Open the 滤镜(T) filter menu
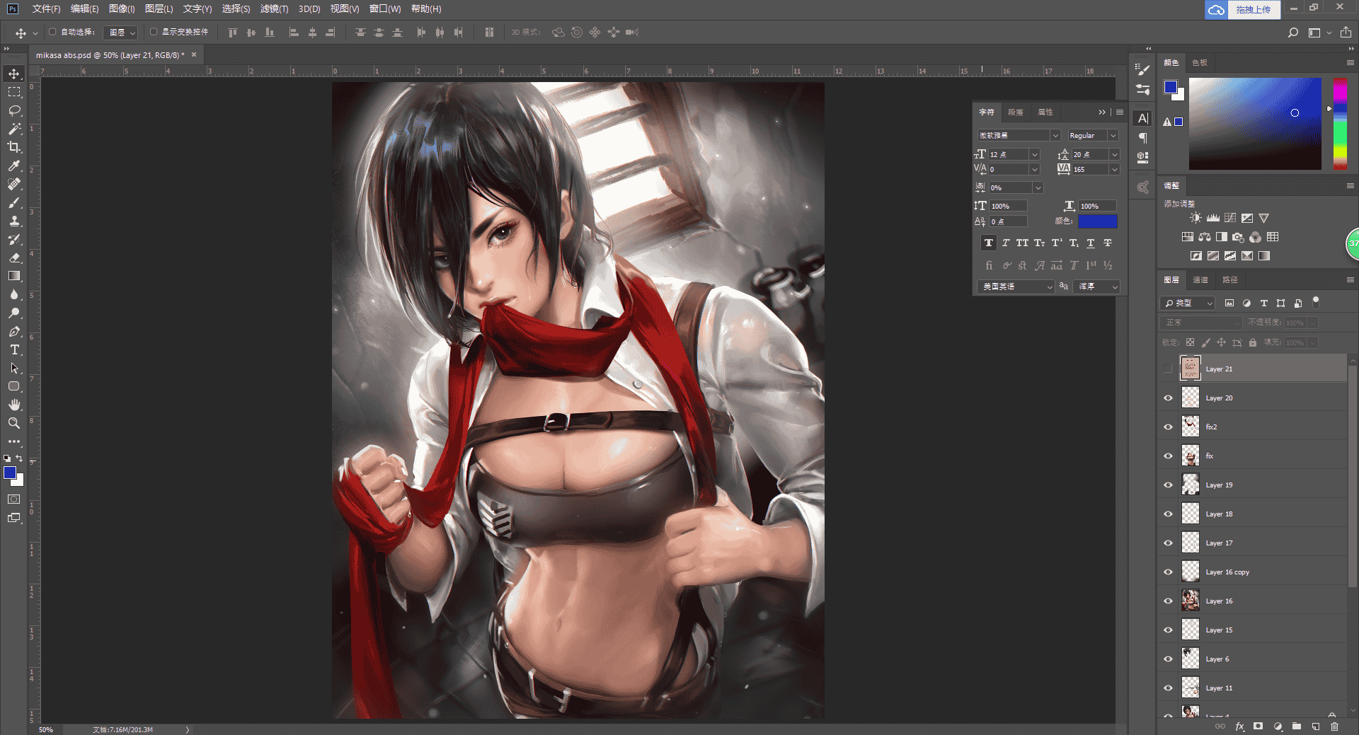1359x735 pixels. pos(274,8)
